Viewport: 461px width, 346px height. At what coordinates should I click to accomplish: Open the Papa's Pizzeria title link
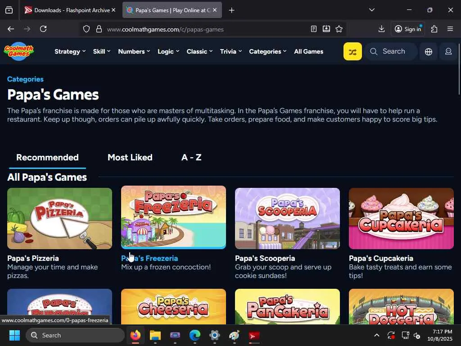(33, 258)
